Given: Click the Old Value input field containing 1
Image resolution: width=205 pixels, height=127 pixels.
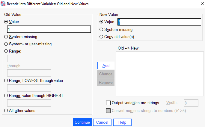Looking at the screenshot, I should pyautogui.click(x=49, y=29).
